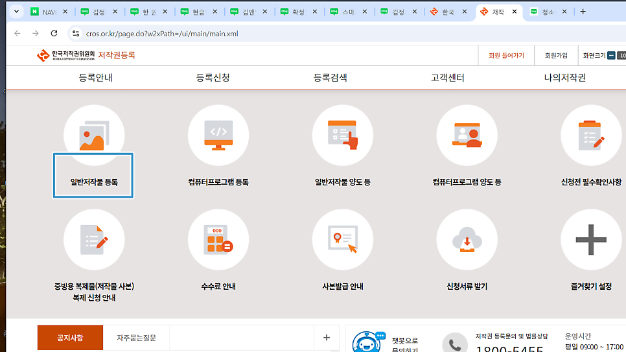
Task: Click the 회원 들어가기 login link
Action: click(x=506, y=56)
